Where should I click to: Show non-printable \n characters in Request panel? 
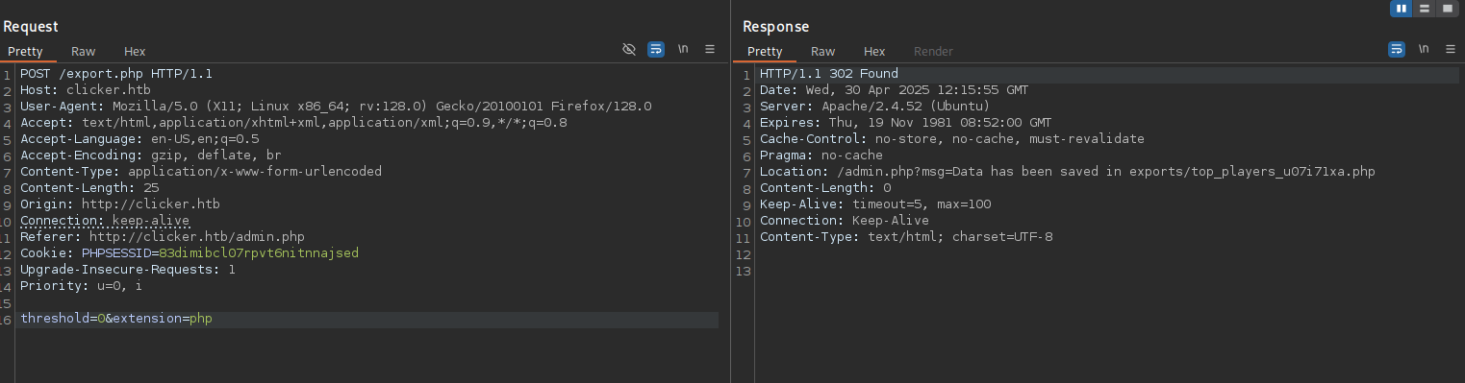(683, 49)
